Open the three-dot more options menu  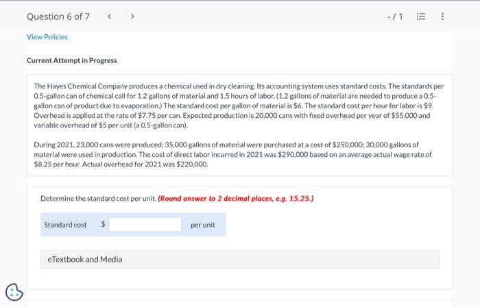click(442, 16)
